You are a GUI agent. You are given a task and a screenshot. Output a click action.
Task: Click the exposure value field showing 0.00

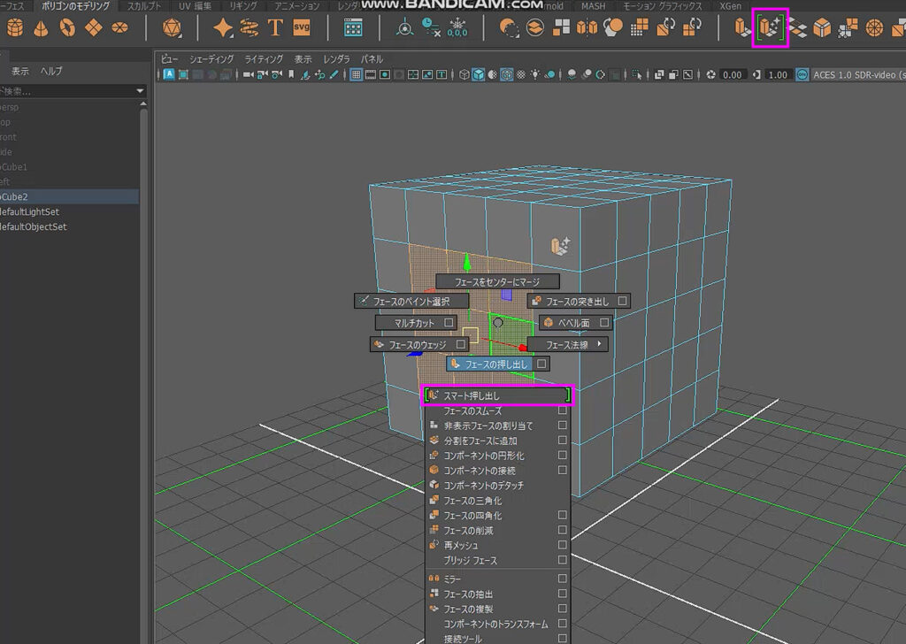(x=733, y=74)
